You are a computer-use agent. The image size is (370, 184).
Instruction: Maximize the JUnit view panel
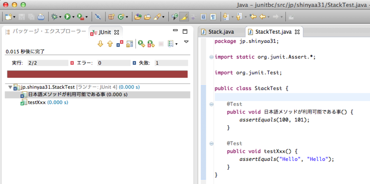[185, 31]
